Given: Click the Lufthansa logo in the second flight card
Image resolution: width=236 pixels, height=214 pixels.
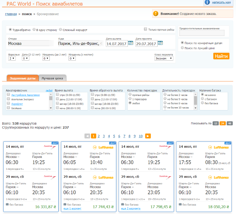Looking at the screenshot, I should click(x=103, y=147).
